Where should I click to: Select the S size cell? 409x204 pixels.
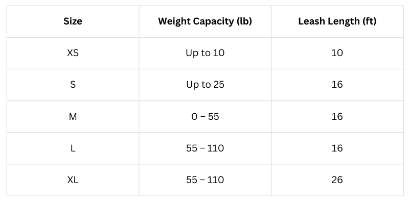click(73, 85)
